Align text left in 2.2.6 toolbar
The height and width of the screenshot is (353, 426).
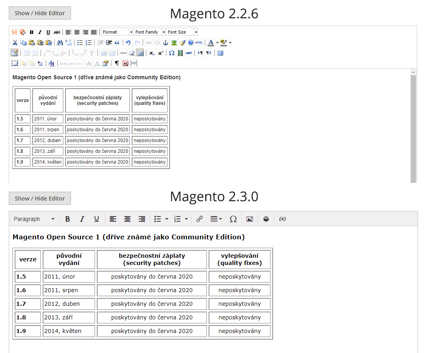(69, 32)
